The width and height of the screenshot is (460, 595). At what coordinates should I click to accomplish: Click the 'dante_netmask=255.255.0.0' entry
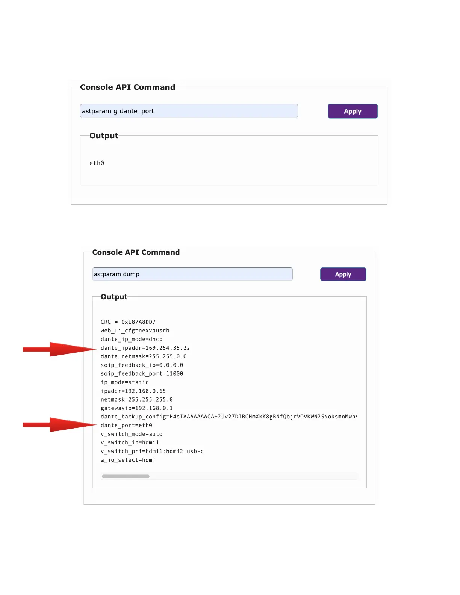click(x=144, y=356)
